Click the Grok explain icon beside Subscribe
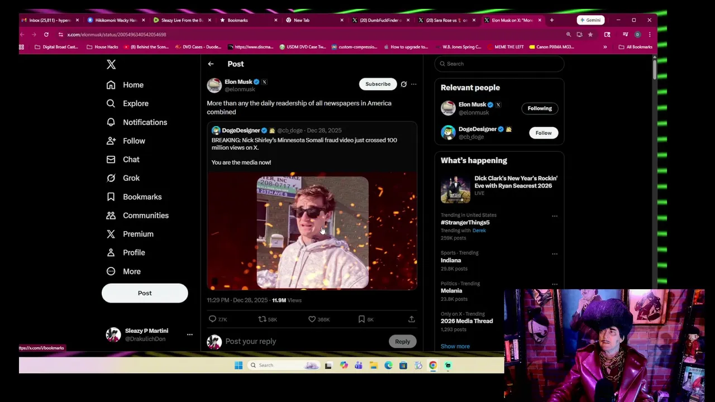 click(x=403, y=84)
